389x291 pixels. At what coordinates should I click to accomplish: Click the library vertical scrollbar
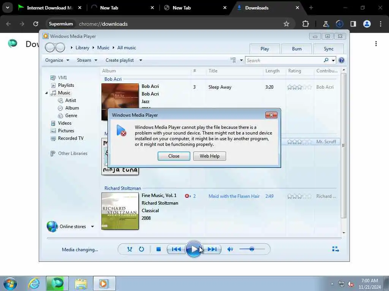pos(343,145)
